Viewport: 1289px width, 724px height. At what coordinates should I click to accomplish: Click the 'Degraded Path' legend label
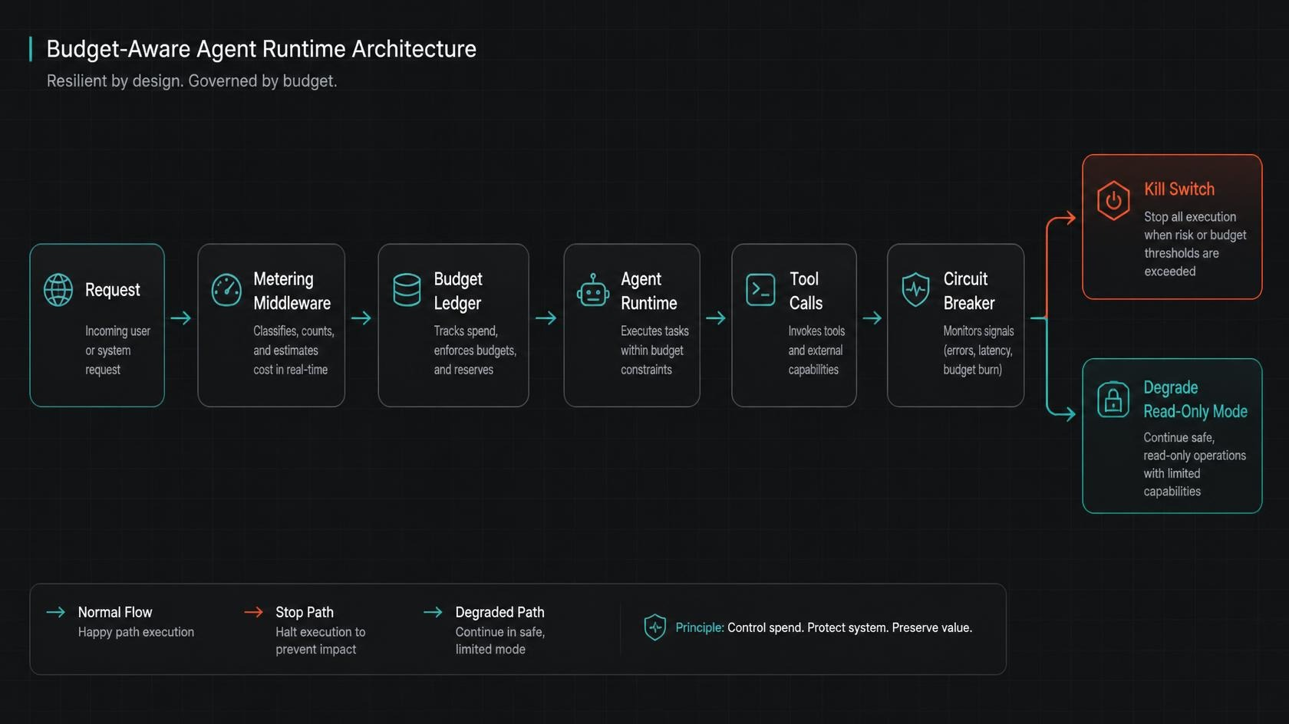[x=499, y=612]
